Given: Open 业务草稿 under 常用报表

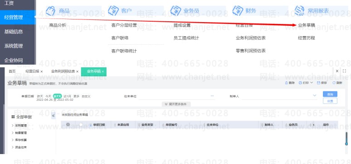Looking at the screenshot, I should [x=307, y=25].
